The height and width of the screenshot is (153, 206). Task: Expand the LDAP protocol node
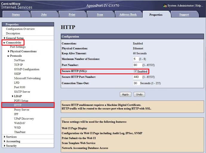coord(13,96)
